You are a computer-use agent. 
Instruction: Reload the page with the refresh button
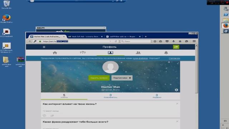click(116, 42)
